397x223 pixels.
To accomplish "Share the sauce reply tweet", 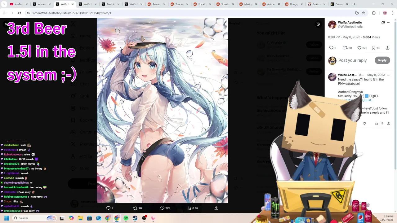I will click(x=389, y=123).
